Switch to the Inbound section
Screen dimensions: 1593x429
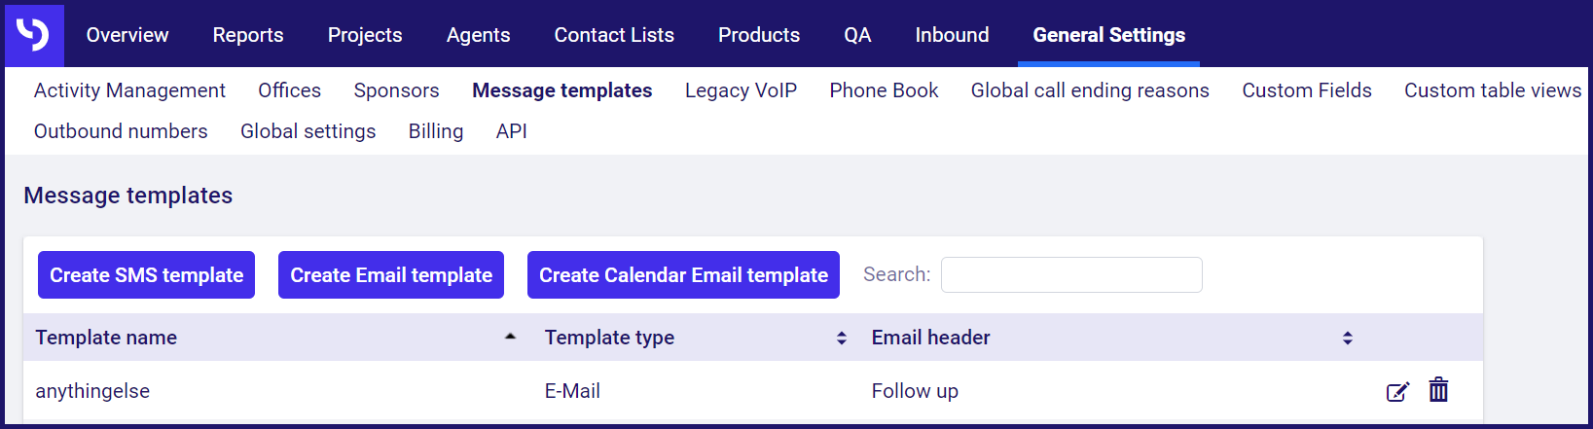[952, 35]
